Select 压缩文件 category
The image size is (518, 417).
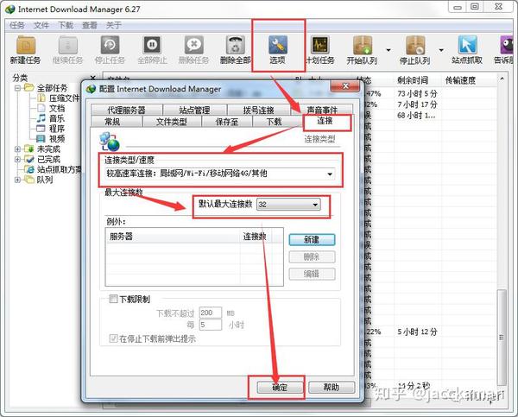tap(64, 98)
